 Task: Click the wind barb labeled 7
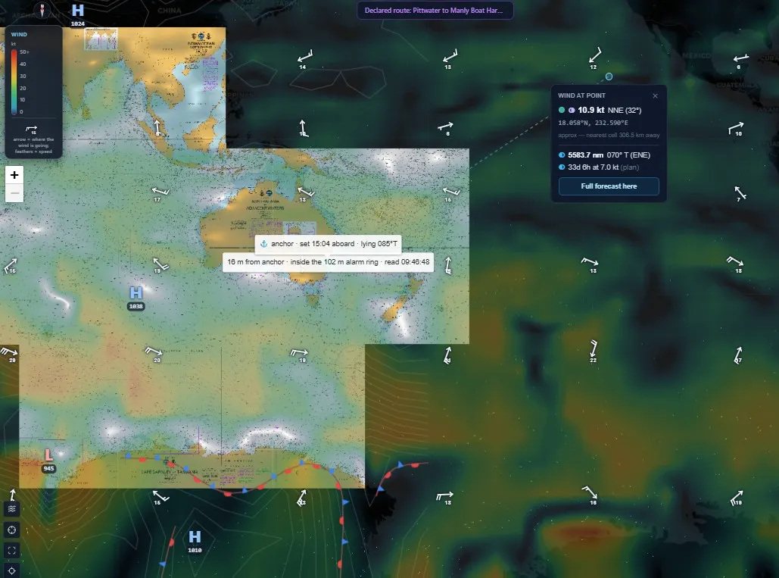tap(740, 194)
